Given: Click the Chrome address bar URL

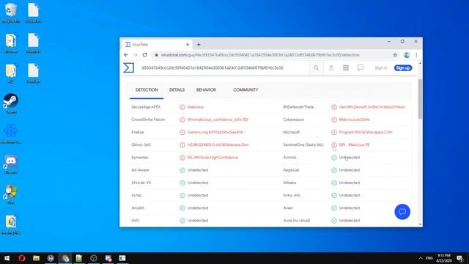Looking at the screenshot, I should click(260, 55).
